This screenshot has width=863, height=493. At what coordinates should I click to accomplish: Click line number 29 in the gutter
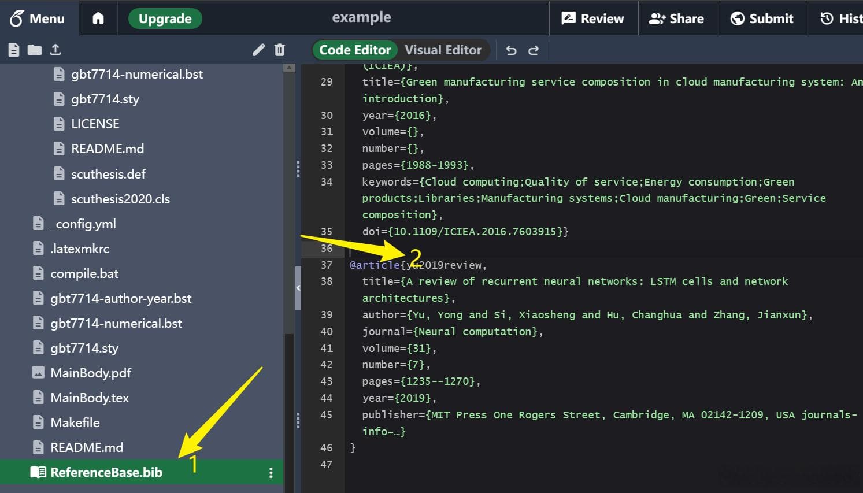pyautogui.click(x=327, y=82)
